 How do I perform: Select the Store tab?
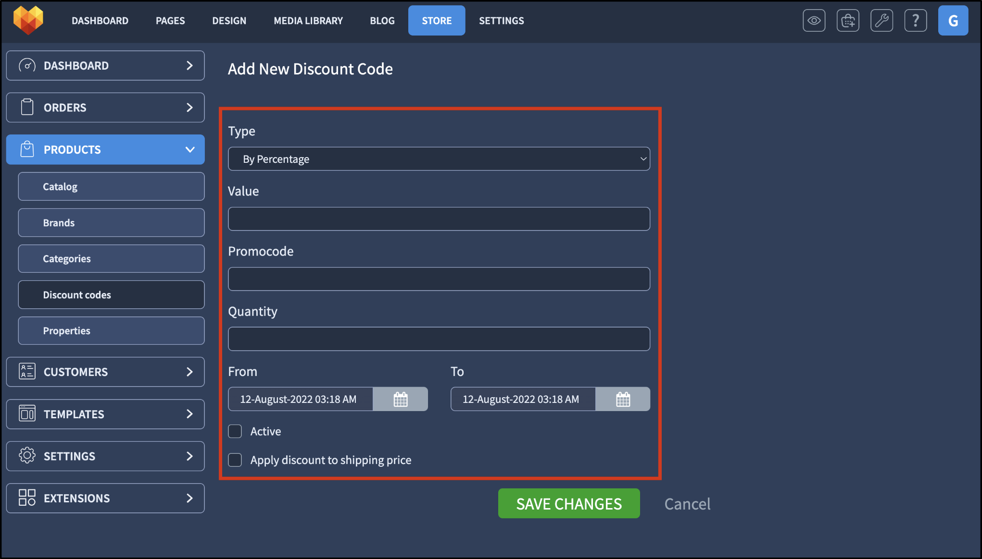pos(437,21)
